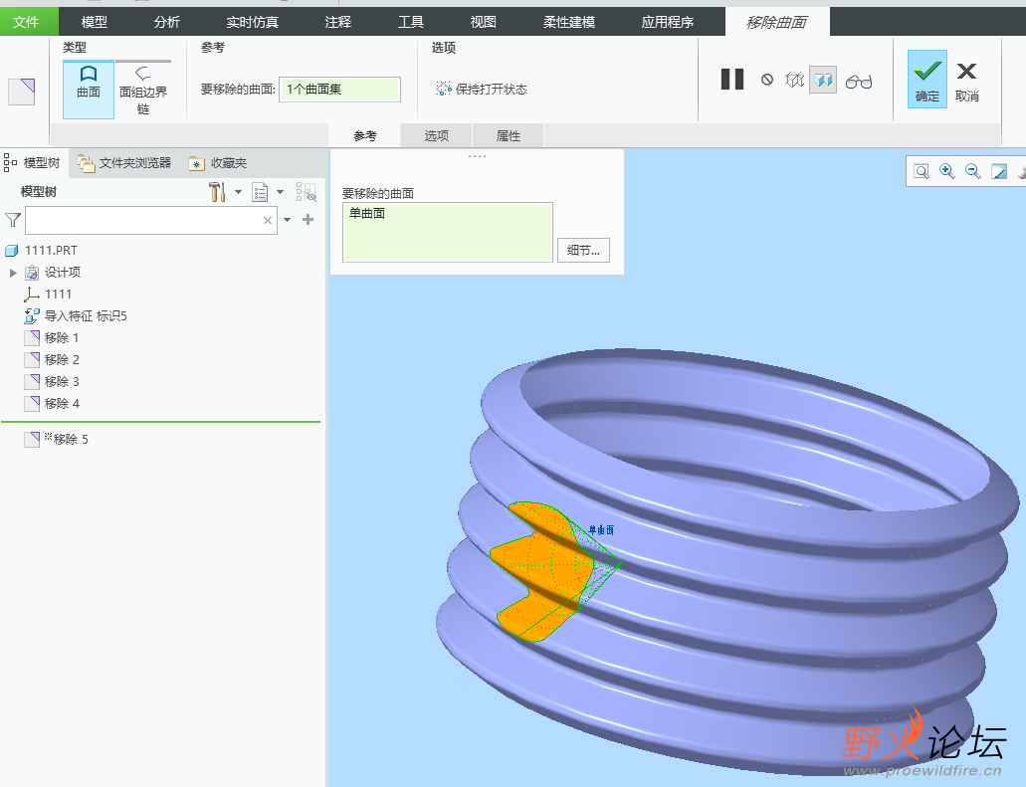This screenshot has height=787, width=1026.
Task: Switch to unattached preview mode
Action: (x=794, y=80)
